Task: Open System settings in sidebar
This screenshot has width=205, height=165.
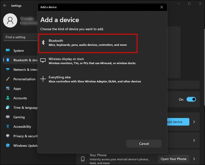Action: 20,51
